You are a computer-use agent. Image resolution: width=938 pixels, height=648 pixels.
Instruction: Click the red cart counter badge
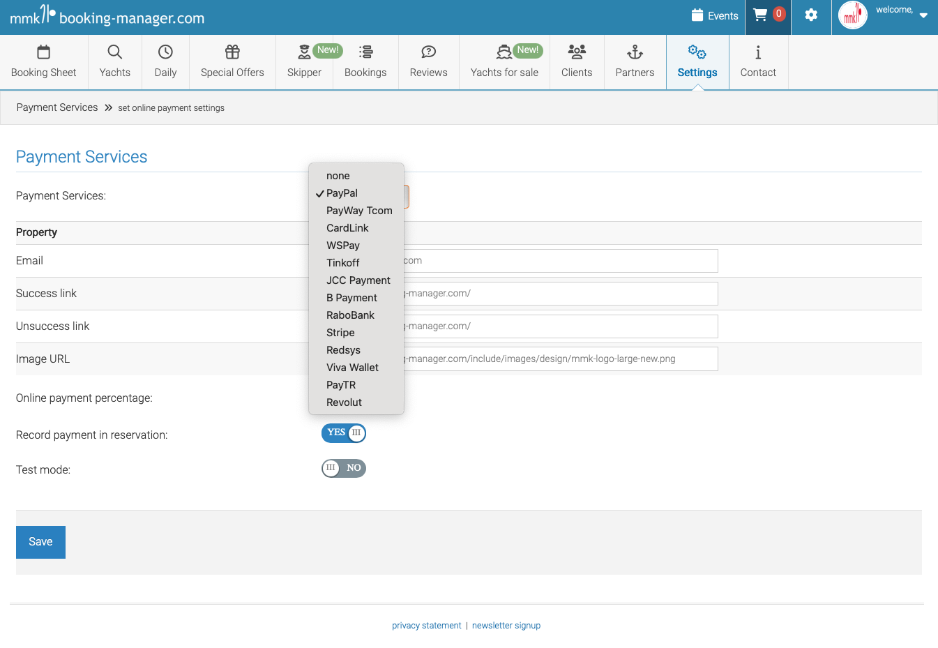[x=779, y=13]
